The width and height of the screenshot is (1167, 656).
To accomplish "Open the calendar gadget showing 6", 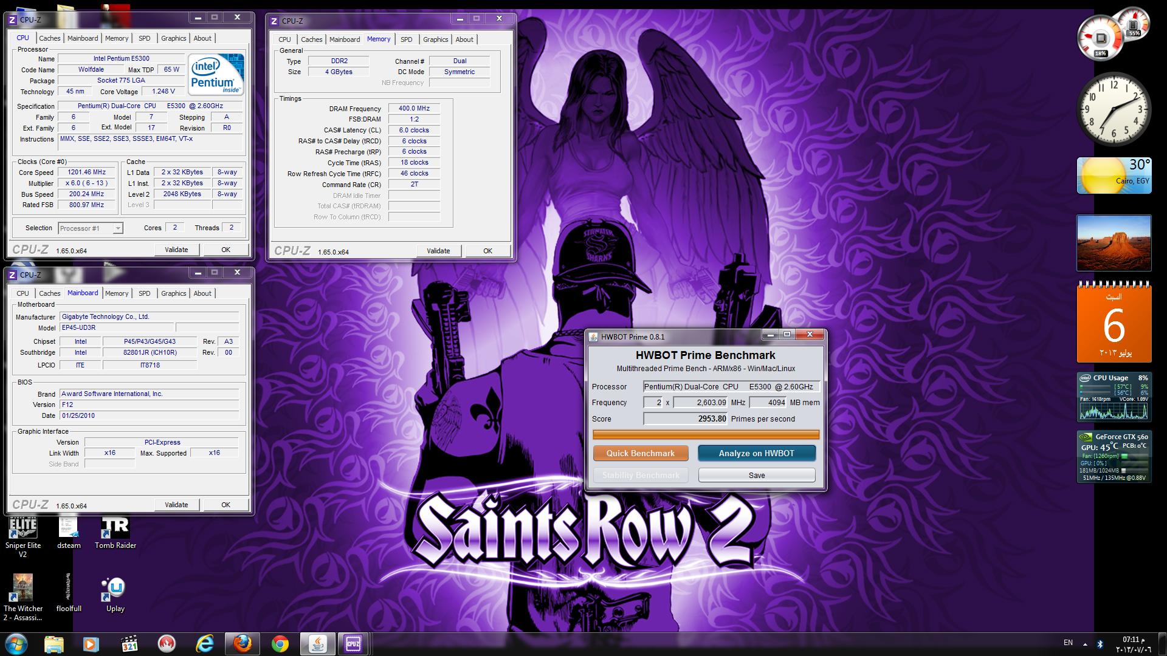I will click(x=1114, y=323).
